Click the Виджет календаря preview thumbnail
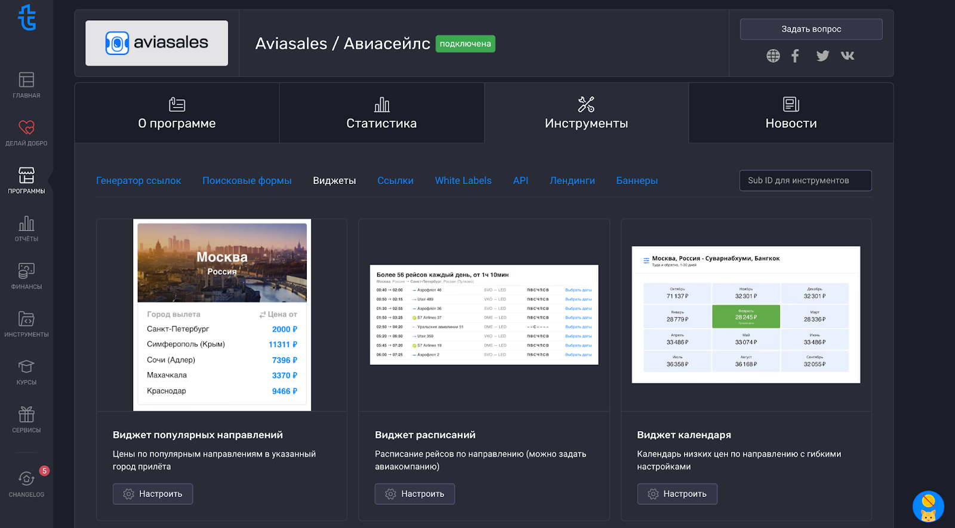 (x=746, y=315)
